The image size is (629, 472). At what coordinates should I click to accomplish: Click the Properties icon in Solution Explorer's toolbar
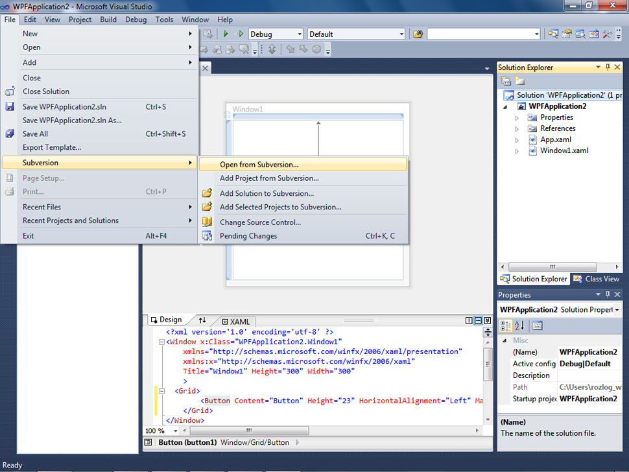(x=506, y=81)
